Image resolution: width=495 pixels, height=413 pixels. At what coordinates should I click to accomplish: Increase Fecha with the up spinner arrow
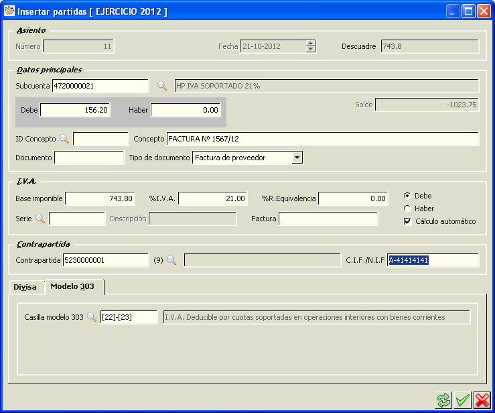[x=311, y=44]
